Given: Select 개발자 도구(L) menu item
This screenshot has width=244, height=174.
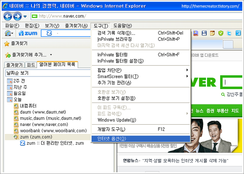Looking at the screenshot, I should click(141, 129).
